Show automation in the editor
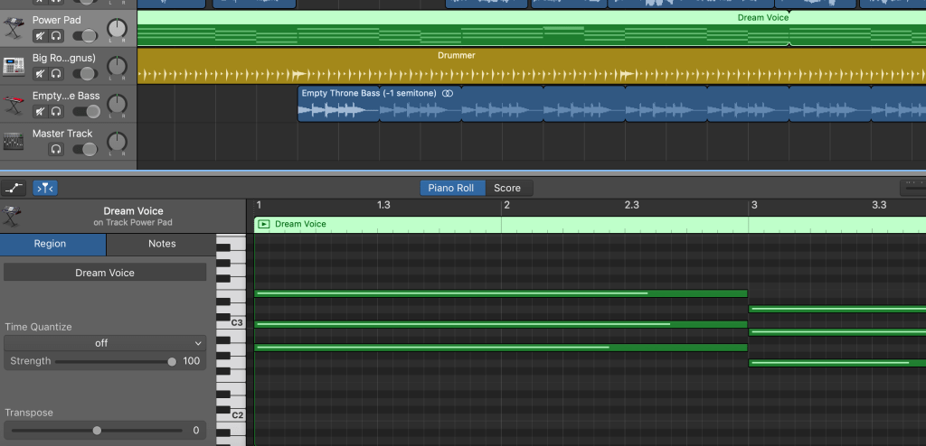Image resolution: width=926 pixels, height=446 pixels. pyautogui.click(x=14, y=188)
